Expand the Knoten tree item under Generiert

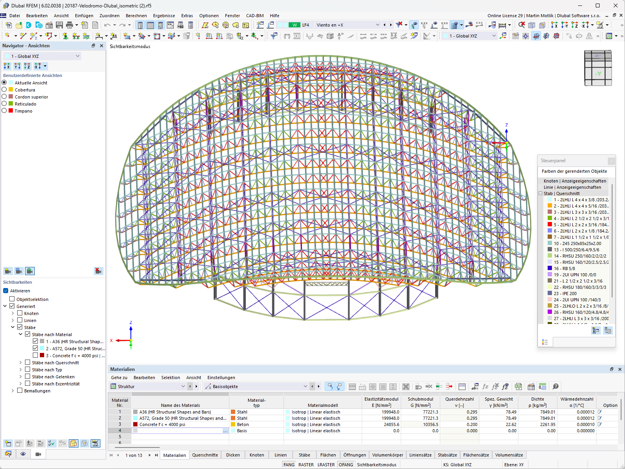point(14,313)
